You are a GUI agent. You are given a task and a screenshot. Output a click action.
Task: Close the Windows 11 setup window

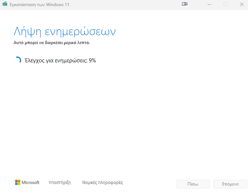click(242, 4)
